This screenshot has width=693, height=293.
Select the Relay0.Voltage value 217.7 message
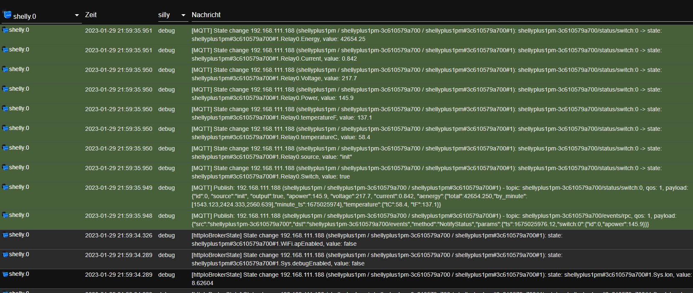click(x=426, y=74)
